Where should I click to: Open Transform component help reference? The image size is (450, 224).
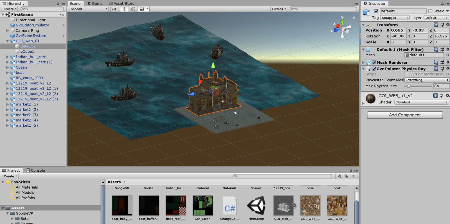click(x=436, y=25)
